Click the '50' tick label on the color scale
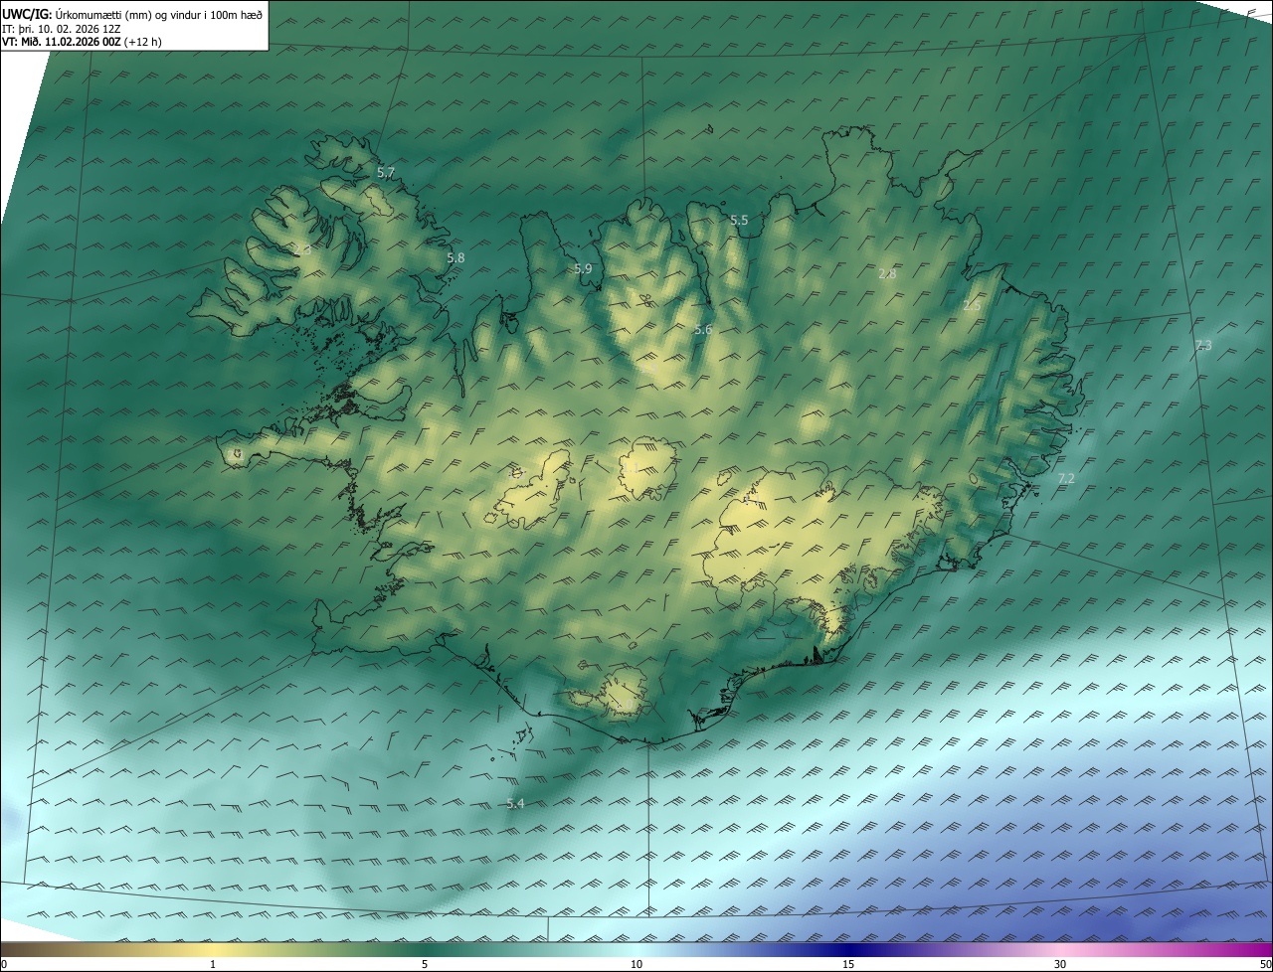Screen dimensions: 1273x972 pyautogui.click(x=1265, y=964)
